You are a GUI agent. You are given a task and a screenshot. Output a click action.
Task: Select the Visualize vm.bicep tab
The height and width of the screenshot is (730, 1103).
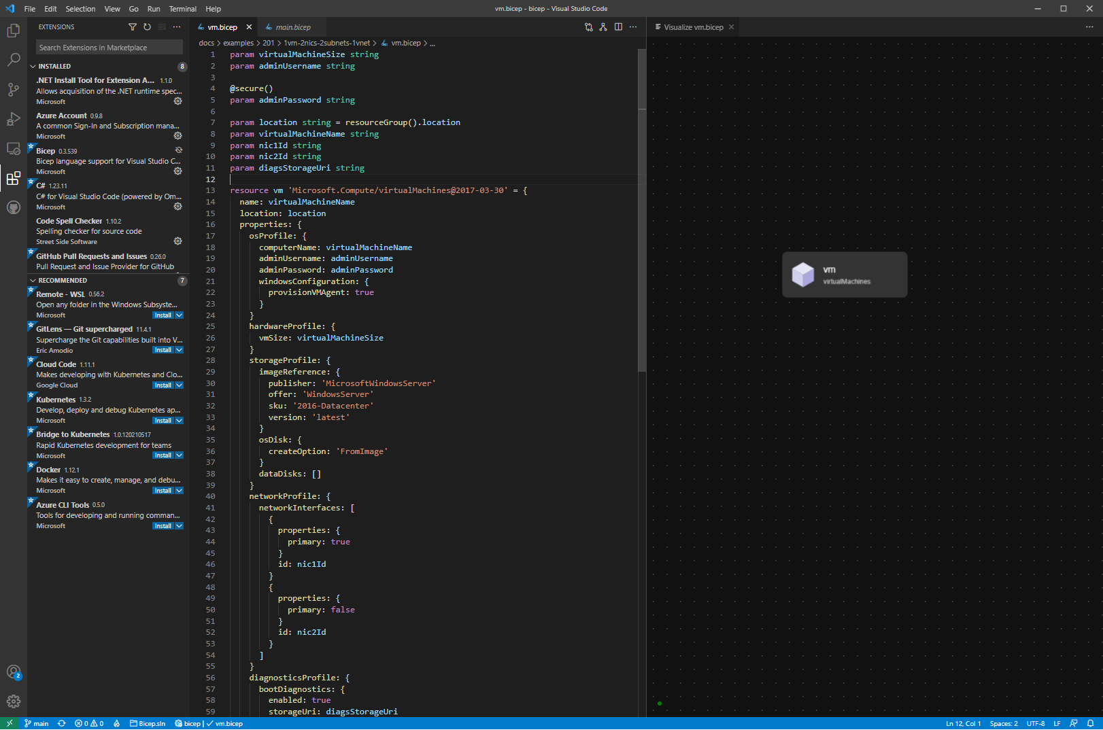[694, 27]
